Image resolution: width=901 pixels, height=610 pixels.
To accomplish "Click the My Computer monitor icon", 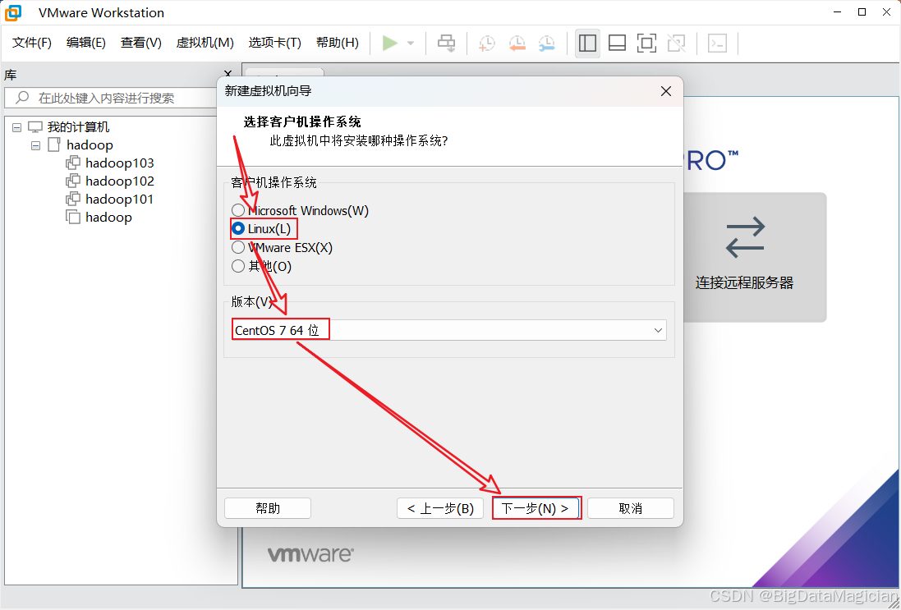I will point(35,127).
